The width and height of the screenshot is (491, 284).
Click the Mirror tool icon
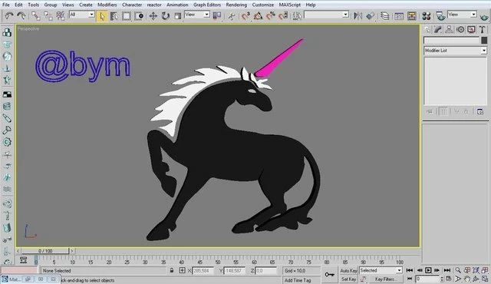click(358, 15)
